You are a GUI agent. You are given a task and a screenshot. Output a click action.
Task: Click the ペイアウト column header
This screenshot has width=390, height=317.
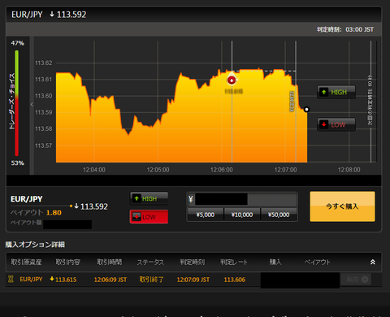pos(317,262)
